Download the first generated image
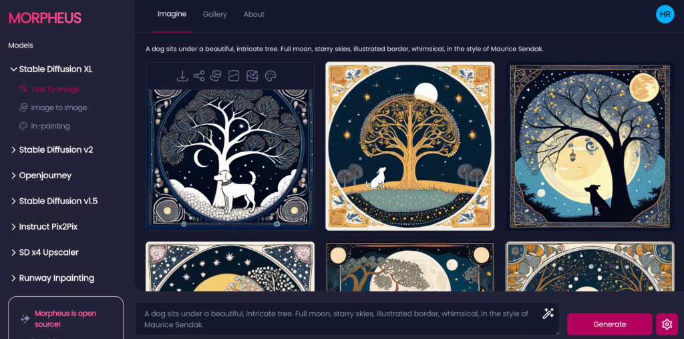 (x=182, y=76)
